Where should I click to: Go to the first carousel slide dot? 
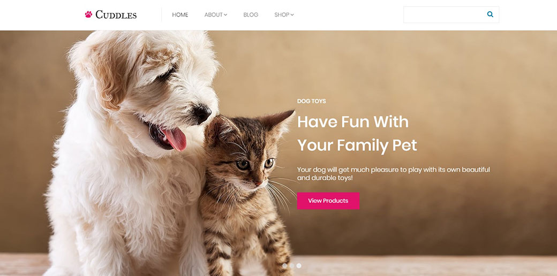284,266
